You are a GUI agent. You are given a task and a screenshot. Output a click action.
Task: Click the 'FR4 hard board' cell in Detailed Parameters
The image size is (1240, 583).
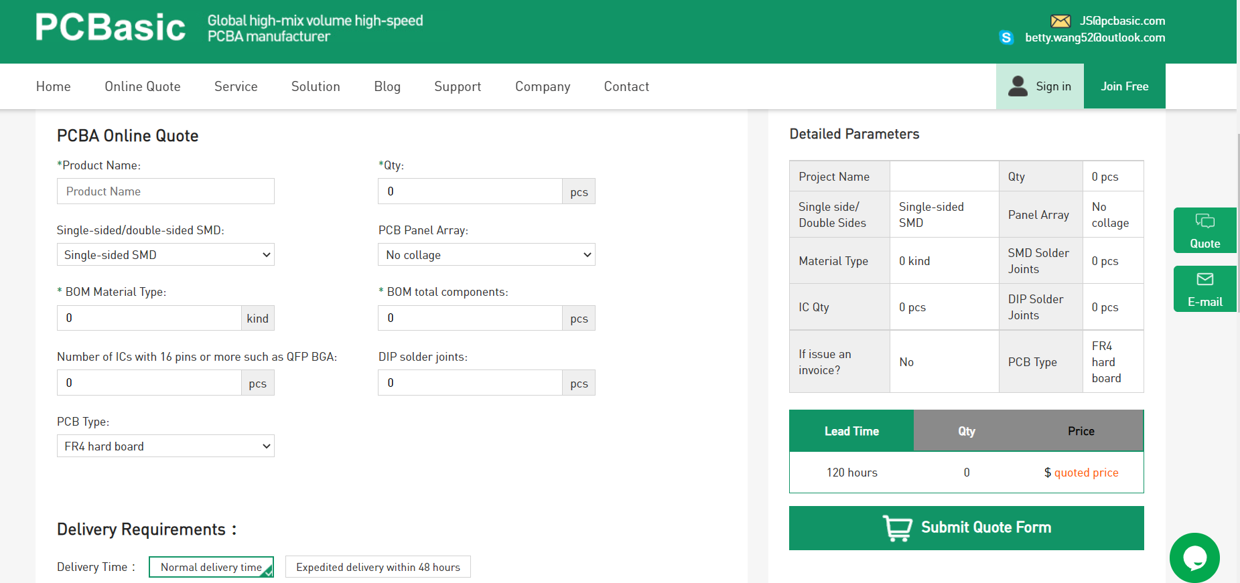[x=1113, y=361]
